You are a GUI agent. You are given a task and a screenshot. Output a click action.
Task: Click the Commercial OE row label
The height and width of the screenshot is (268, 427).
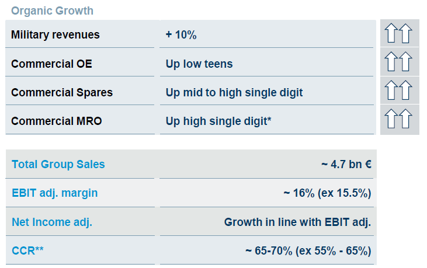(51, 64)
